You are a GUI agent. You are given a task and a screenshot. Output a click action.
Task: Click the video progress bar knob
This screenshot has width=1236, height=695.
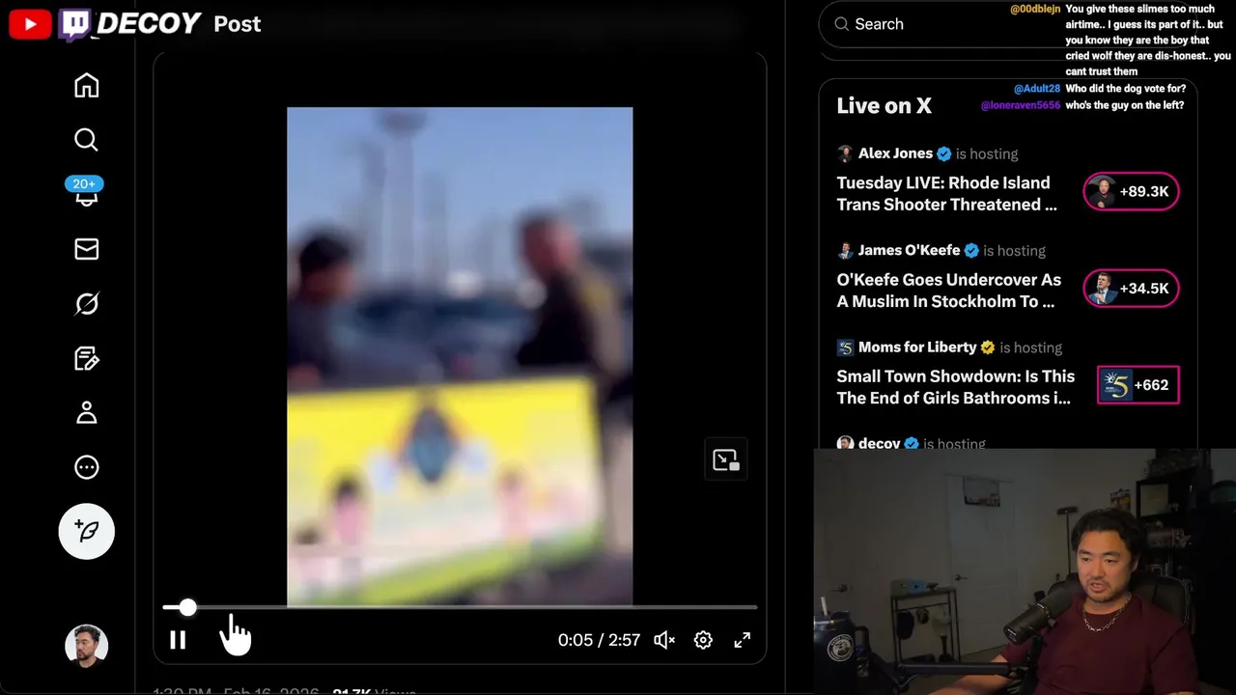click(x=187, y=607)
